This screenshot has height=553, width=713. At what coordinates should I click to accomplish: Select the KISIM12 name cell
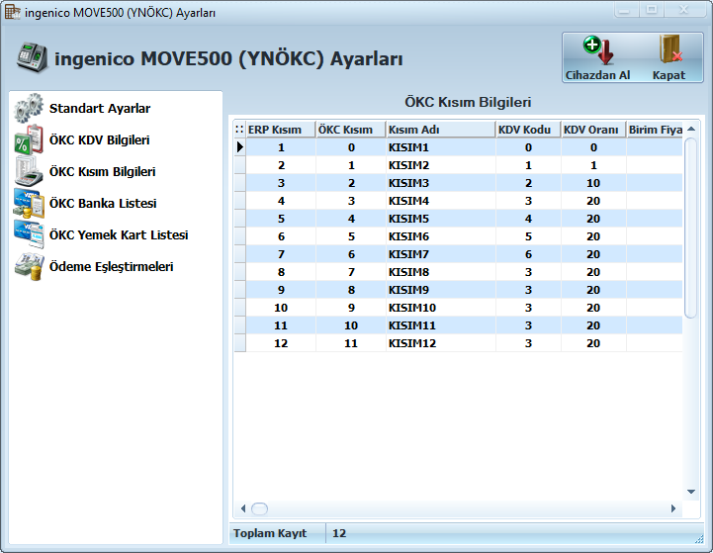(x=441, y=343)
